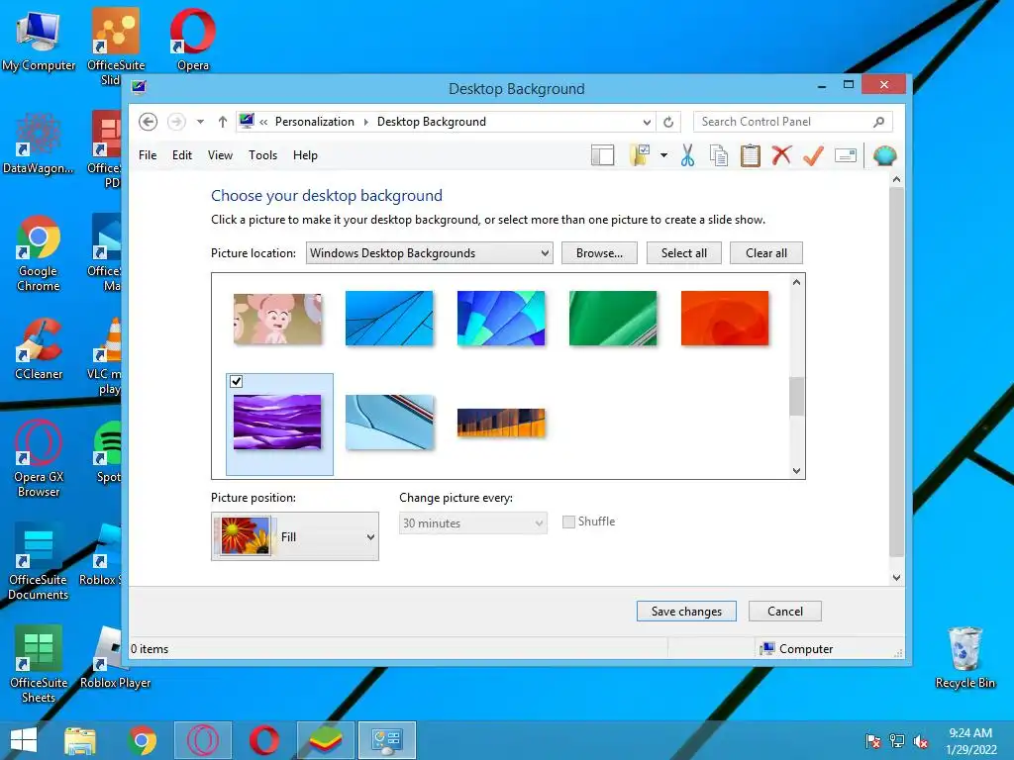1014x760 pixels.
Task: Click the DataWagon desktop shortcut
Action: (x=39, y=143)
